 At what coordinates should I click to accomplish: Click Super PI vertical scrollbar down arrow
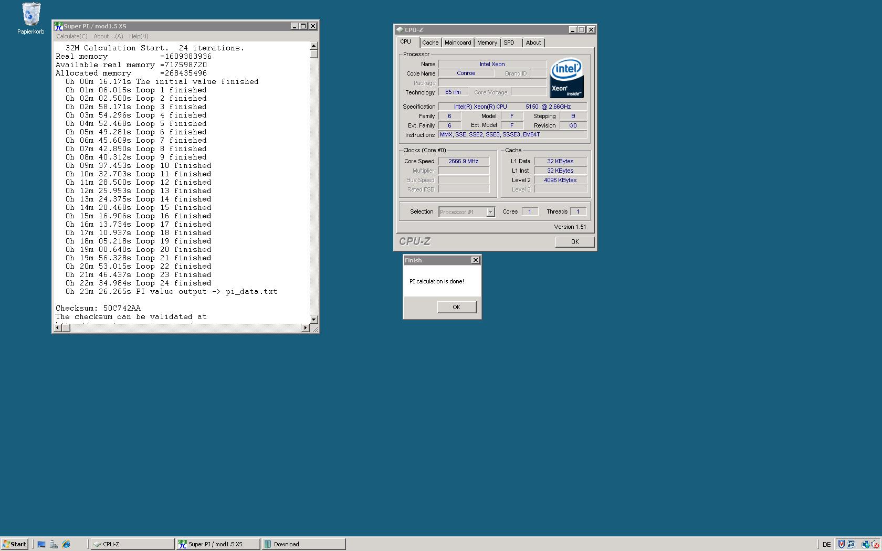(314, 319)
